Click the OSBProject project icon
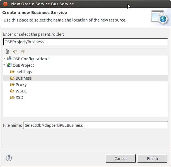Screen dimensions: 171x167 pos(9,65)
